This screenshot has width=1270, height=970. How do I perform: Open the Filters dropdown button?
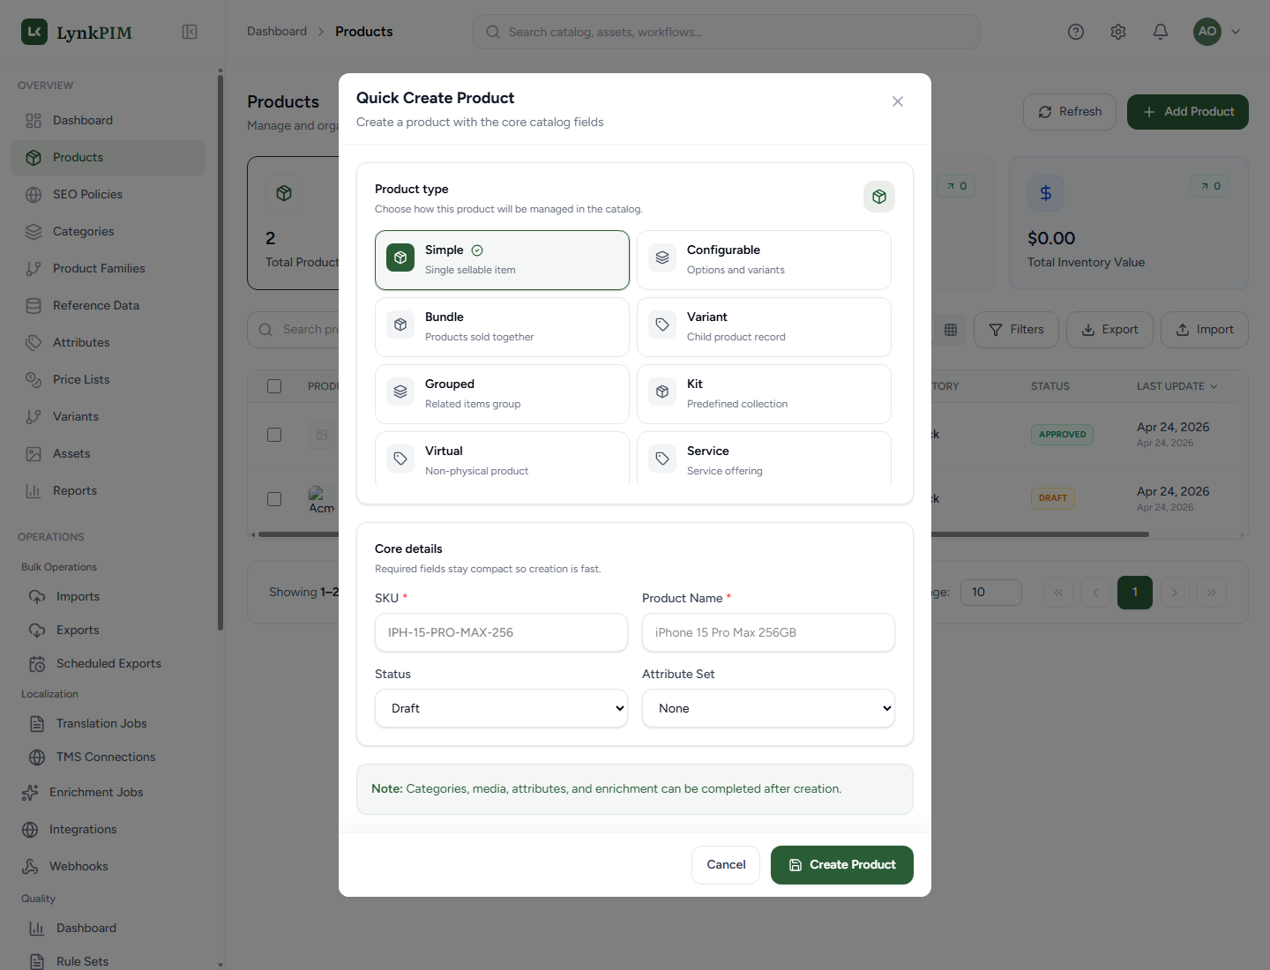(x=1016, y=330)
